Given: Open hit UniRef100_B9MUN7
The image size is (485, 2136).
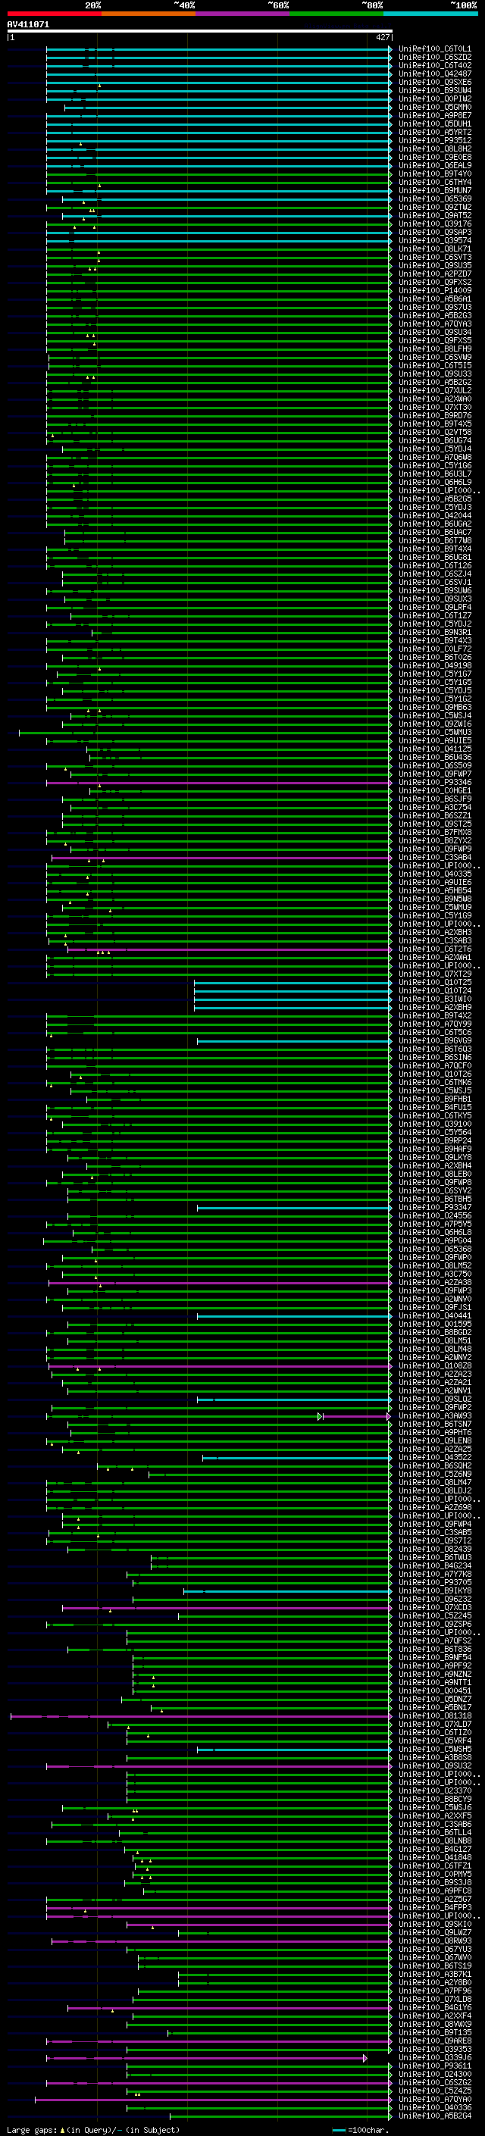Looking at the screenshot, I should (x=434, y=191).
